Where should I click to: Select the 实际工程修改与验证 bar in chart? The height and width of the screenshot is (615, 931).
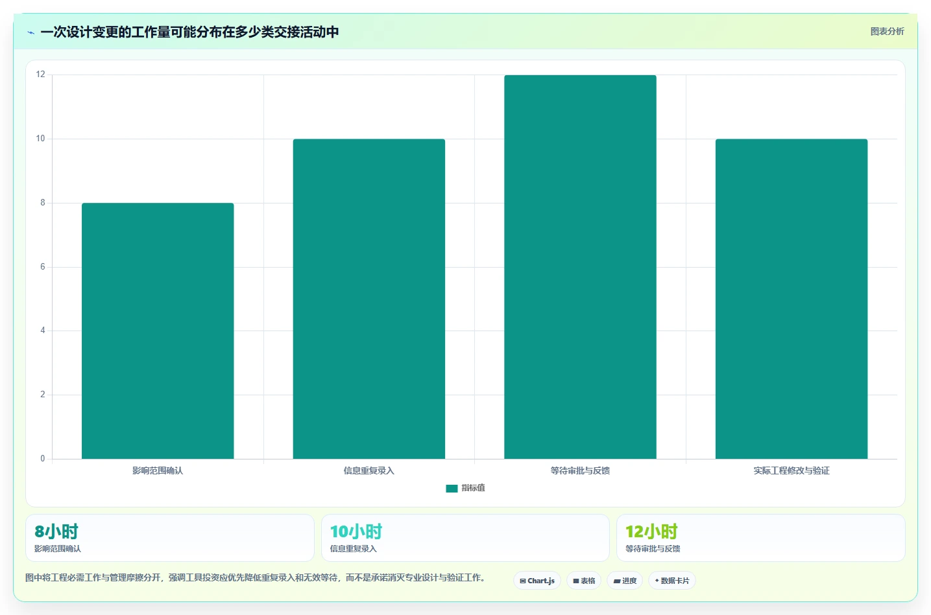792,299
